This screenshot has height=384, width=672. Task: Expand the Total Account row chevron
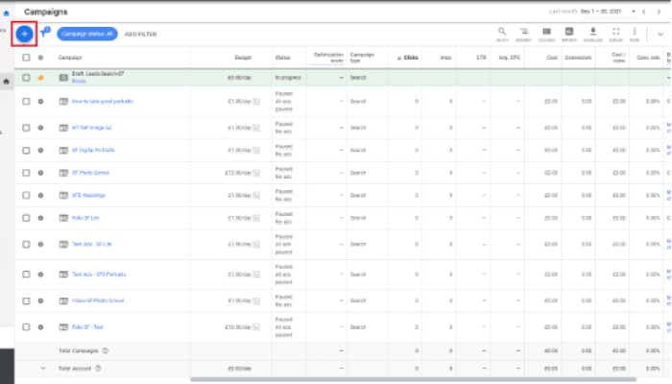43,368
